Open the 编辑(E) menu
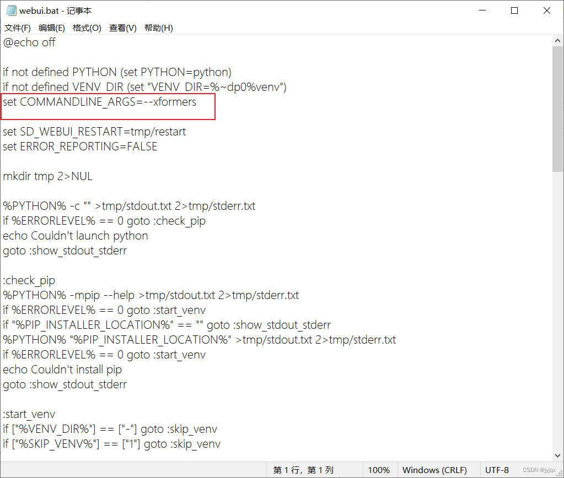This screenshot has width=564, height=478. (x=52, y=28)
